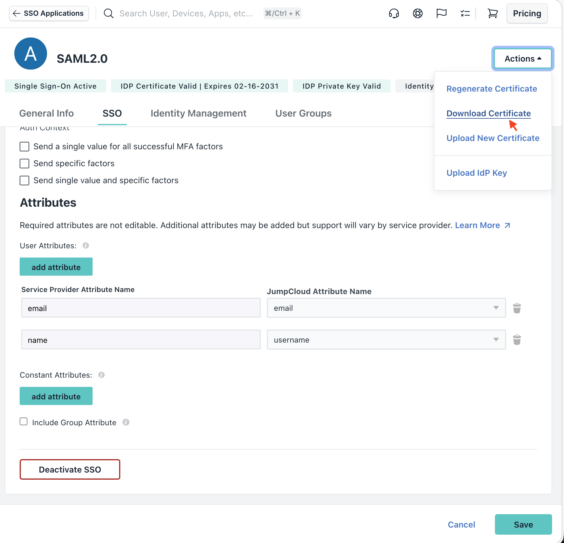The image size is (564, 543).
Task: Check Send a single value for all MFA factors
Action: 24,147
